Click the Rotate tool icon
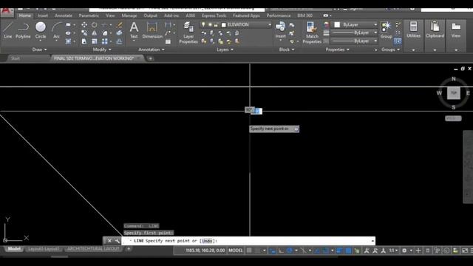Image resolution: width=473 pixels, height=266 pixels. (x=95, y=24)
